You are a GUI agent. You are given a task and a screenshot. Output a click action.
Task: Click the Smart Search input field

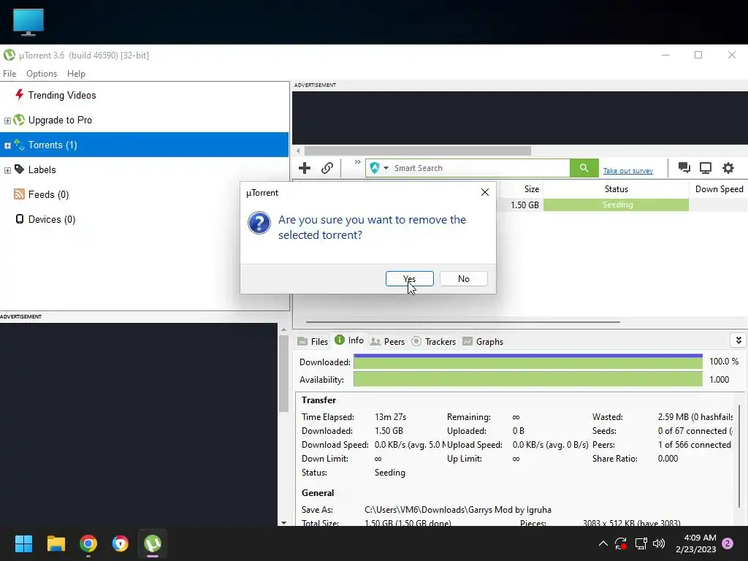[x=481, y=168]
